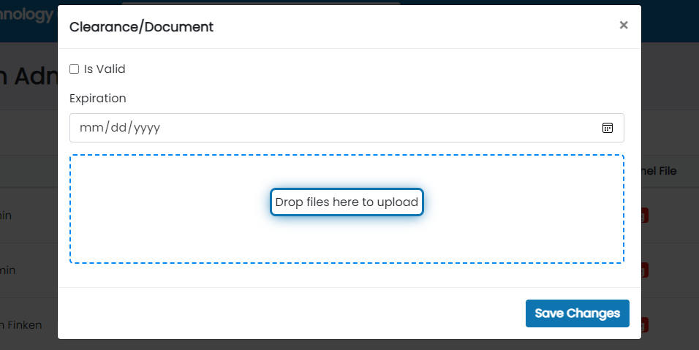699x350 pixels.
Task: Click red file icon in first table row
Action: click(x=645, y=216)
